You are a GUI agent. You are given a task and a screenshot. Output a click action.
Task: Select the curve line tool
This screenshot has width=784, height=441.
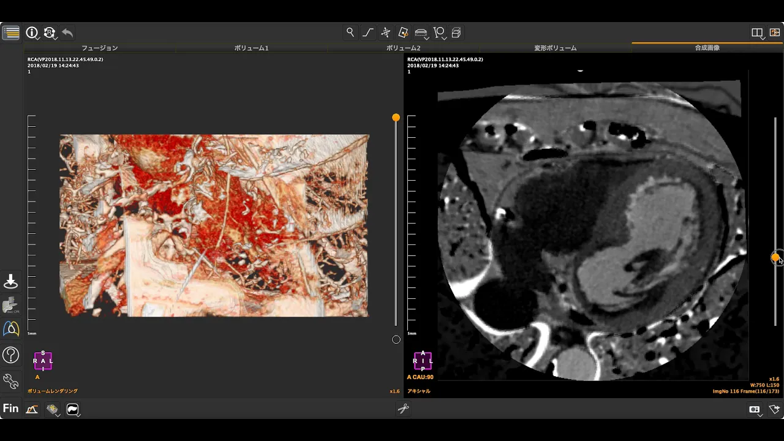[367, 32]
